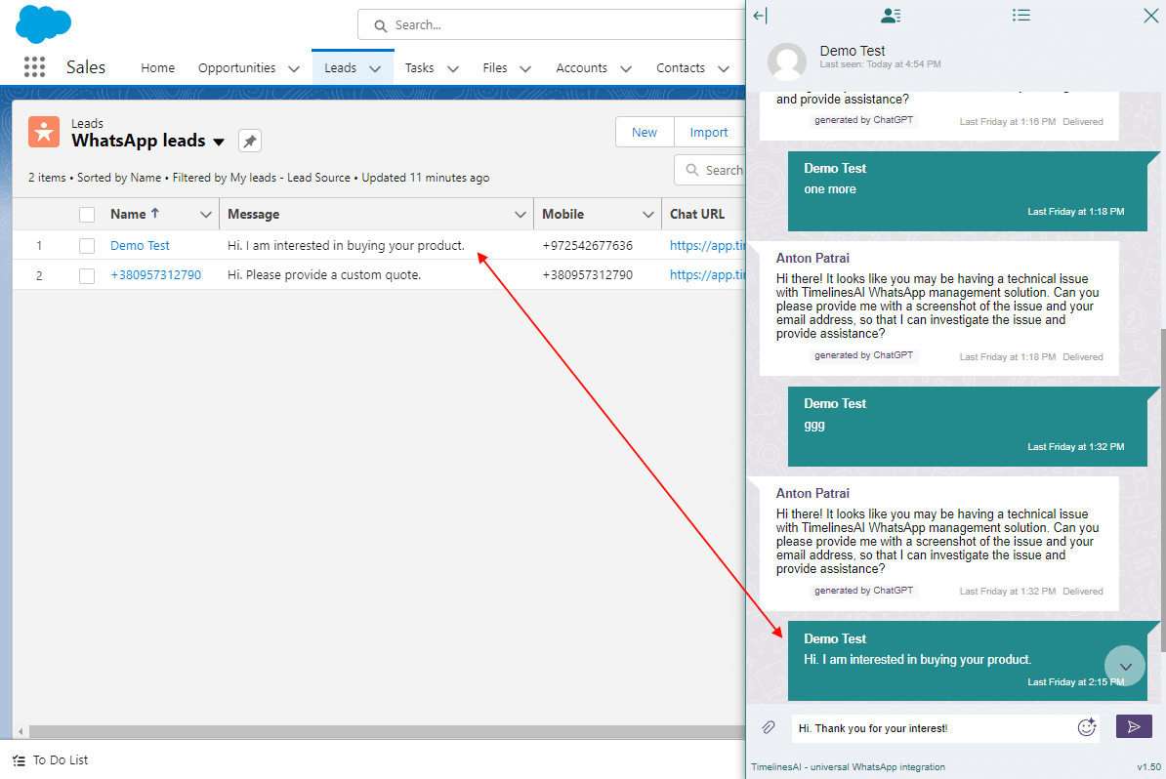
Task: Collapse the chat sidebar with the back arrow
Action: pyautogui.click(x=761, y=15)
